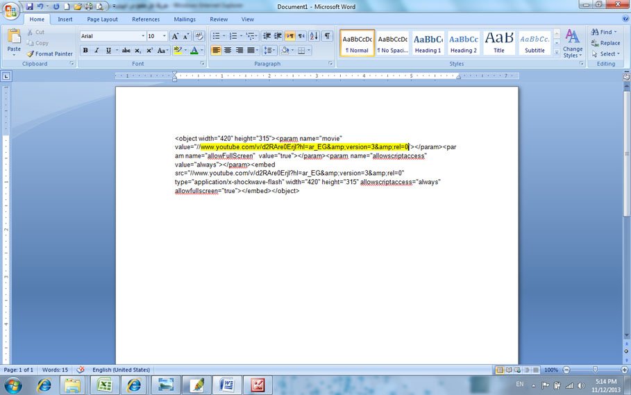Switch to the Page Layout tab

(x=102, y=19)
